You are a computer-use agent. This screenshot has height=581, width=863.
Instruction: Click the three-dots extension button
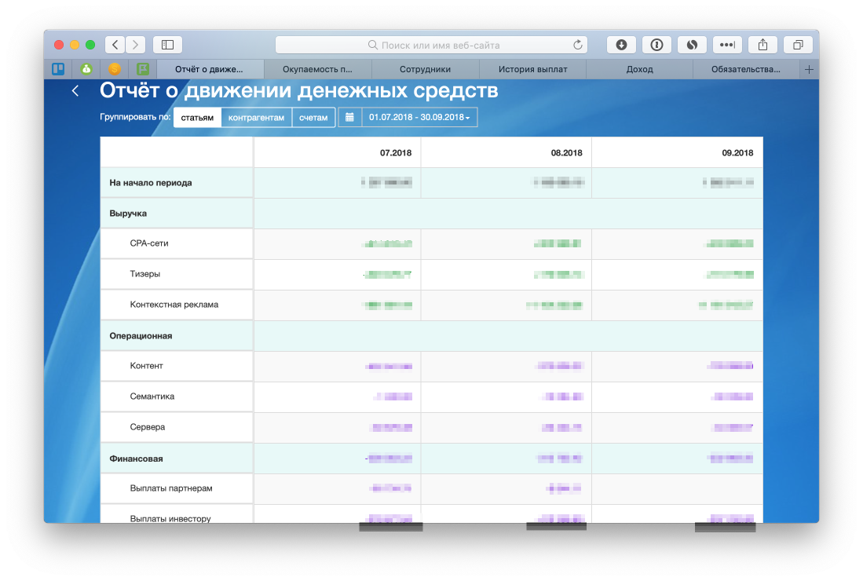click(x=727, y=45)
